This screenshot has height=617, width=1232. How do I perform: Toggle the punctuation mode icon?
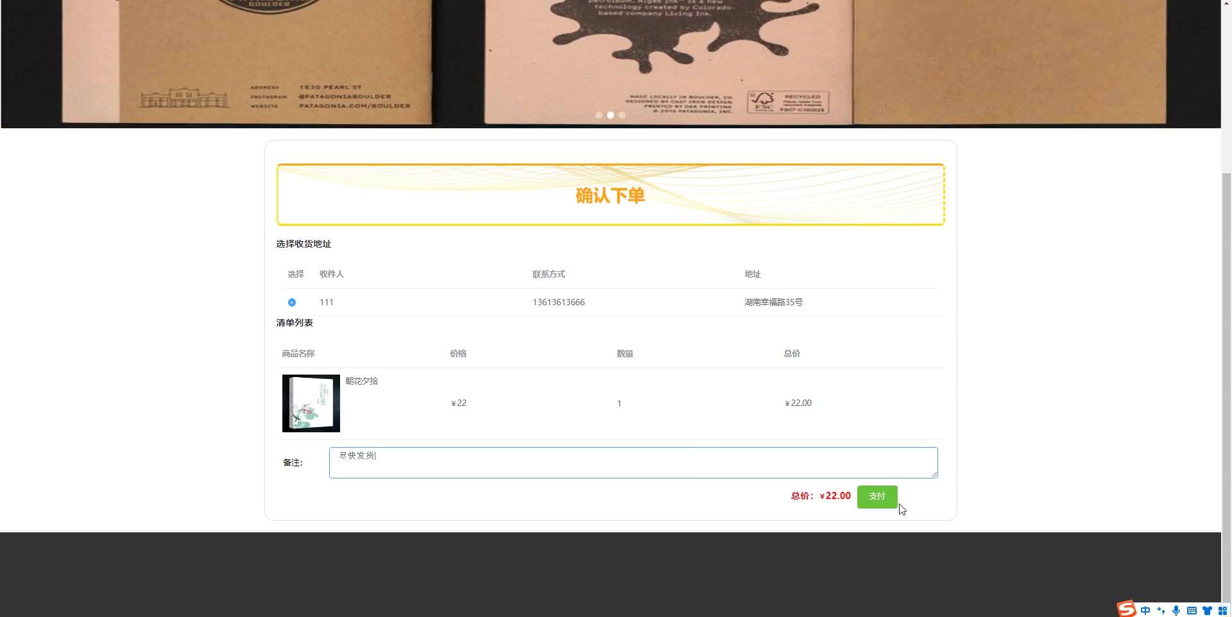coord(1161,611)
